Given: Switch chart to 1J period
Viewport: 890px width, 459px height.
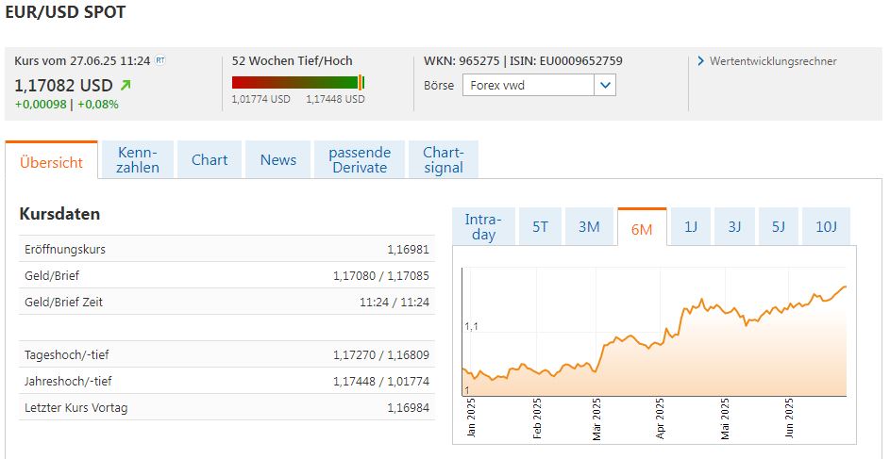Looking at the screenshot, I should point(691,227).
